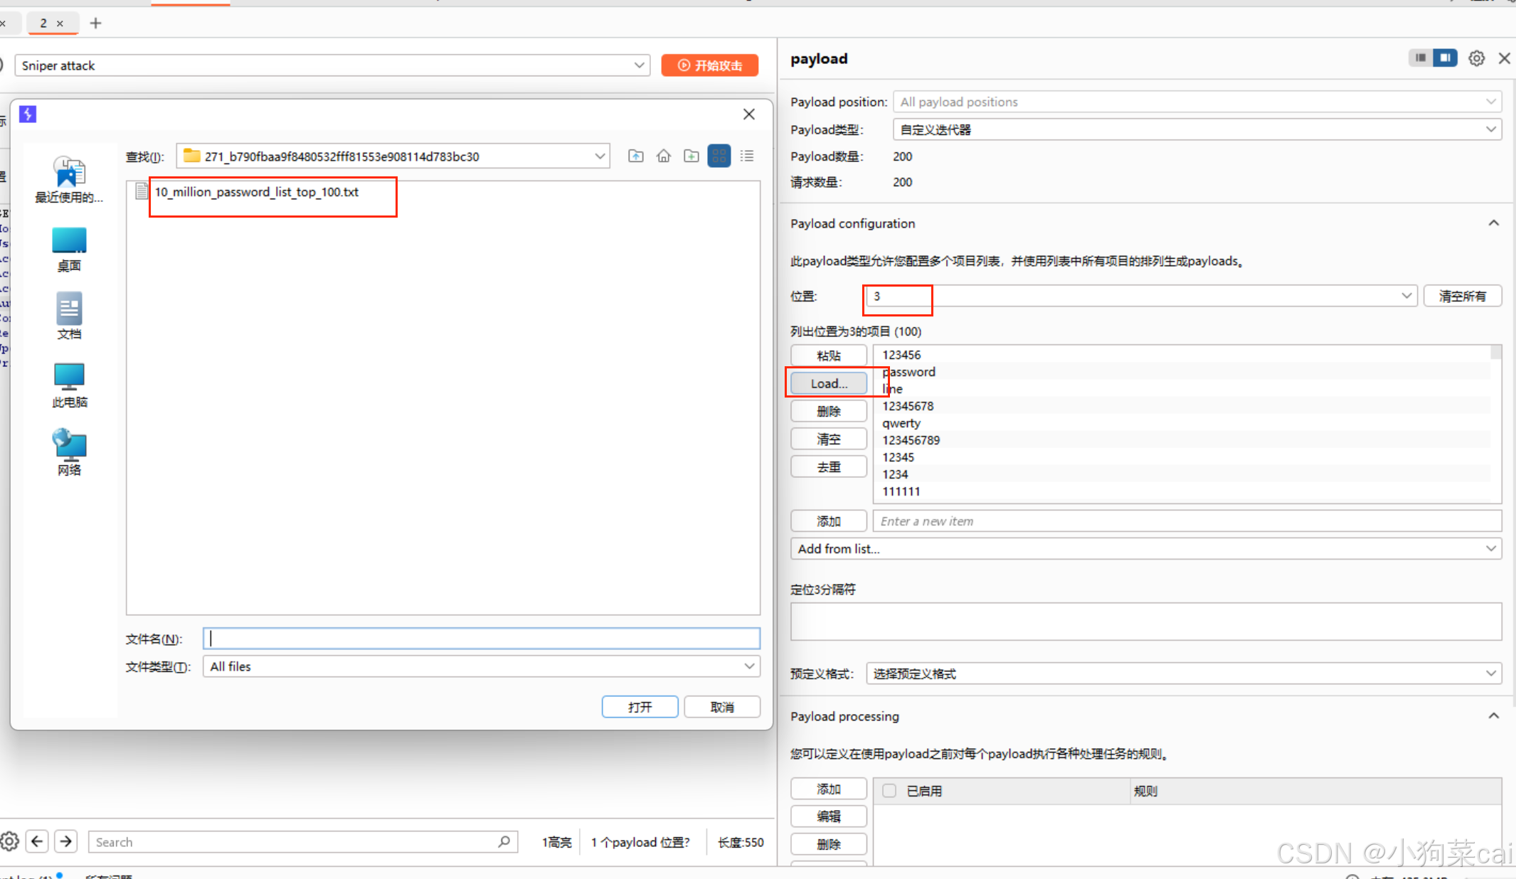Switch file dialog to details list view
This screenshot has height=879, width=1516.
point(746,156)
